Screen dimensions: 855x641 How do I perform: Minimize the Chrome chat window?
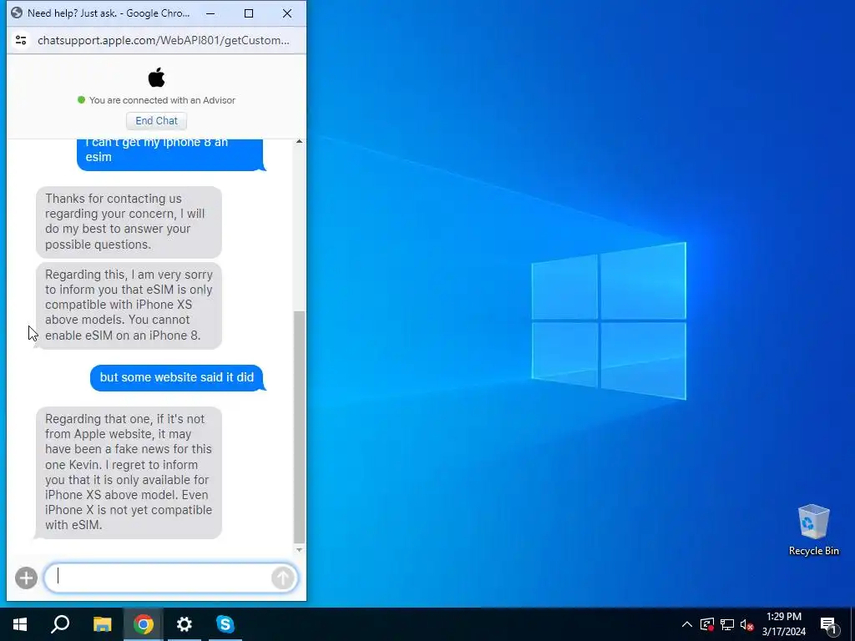point(210,13)
